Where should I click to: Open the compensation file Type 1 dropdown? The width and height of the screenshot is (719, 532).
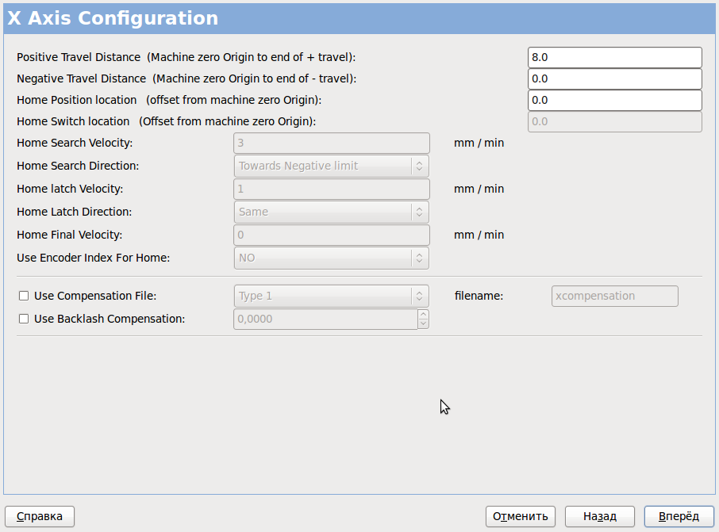pyautogui.click(x=331, y=296)
